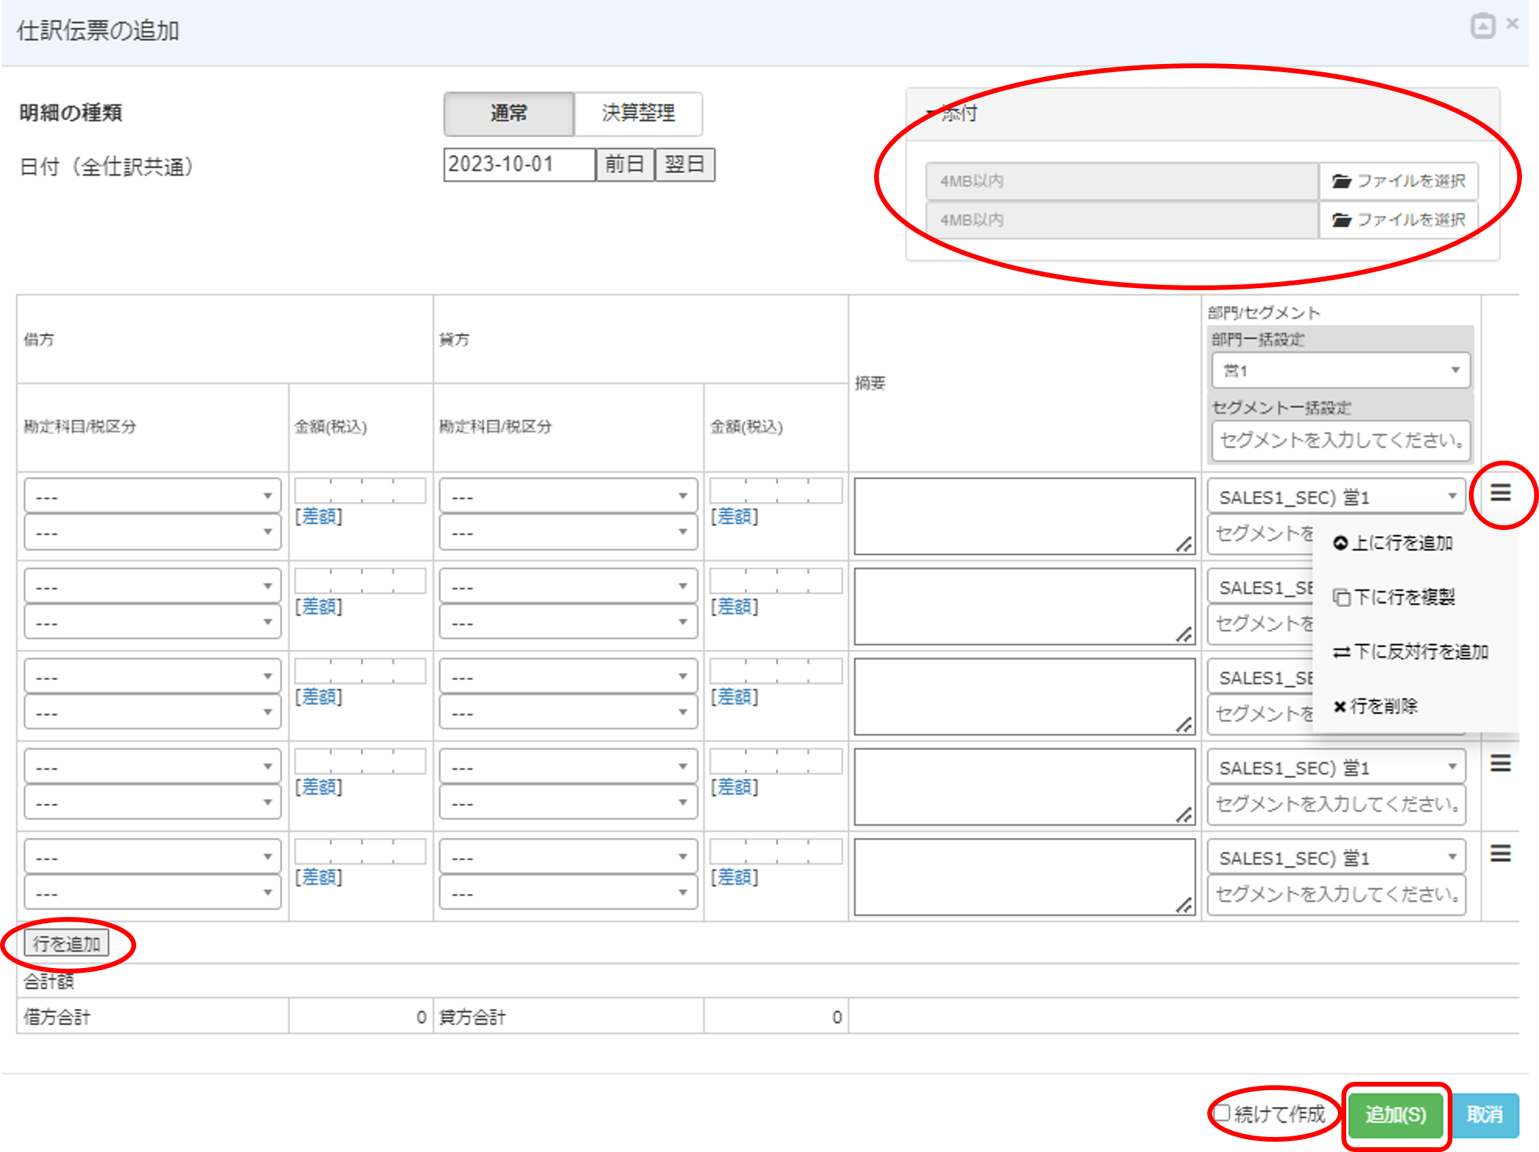Click first row debit [差額] link
The image size is (1539, 1152).
coord(319,516)
